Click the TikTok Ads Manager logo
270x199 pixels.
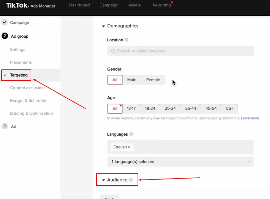[31, 5]
